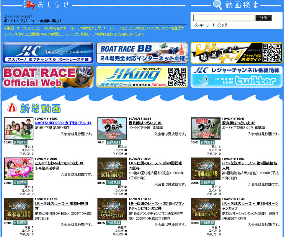Click the SG第35回笹川賞 thumbnail
Image resolution: width=284 pixels, height=237 pixels.
[19, 209]
